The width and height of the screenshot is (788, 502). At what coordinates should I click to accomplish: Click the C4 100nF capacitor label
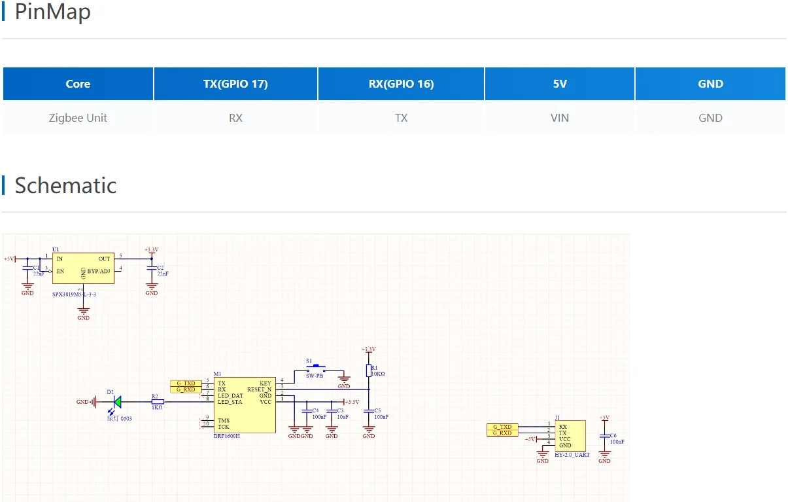(x=319, y=413)
